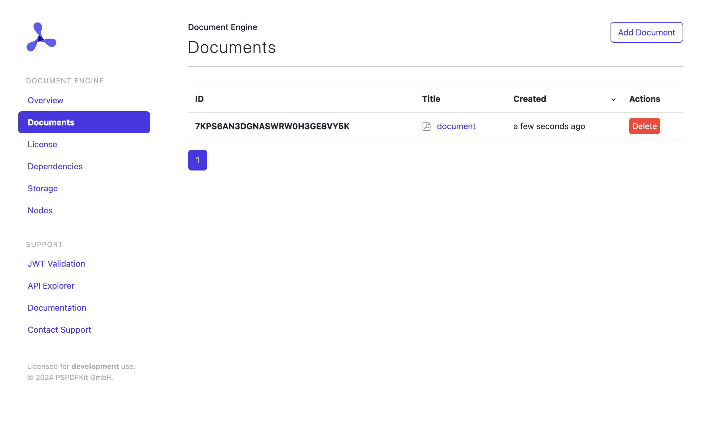Click the Documentation link in sidebar
The height and width of the screenshot is (438, 718).
[x=57, y=308]
